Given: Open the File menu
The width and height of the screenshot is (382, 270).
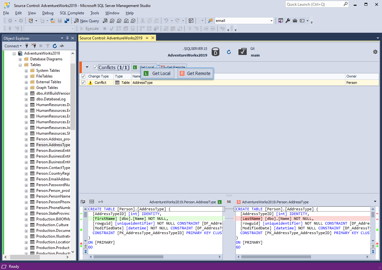Looking at the screenshot, I should (6, 13).
